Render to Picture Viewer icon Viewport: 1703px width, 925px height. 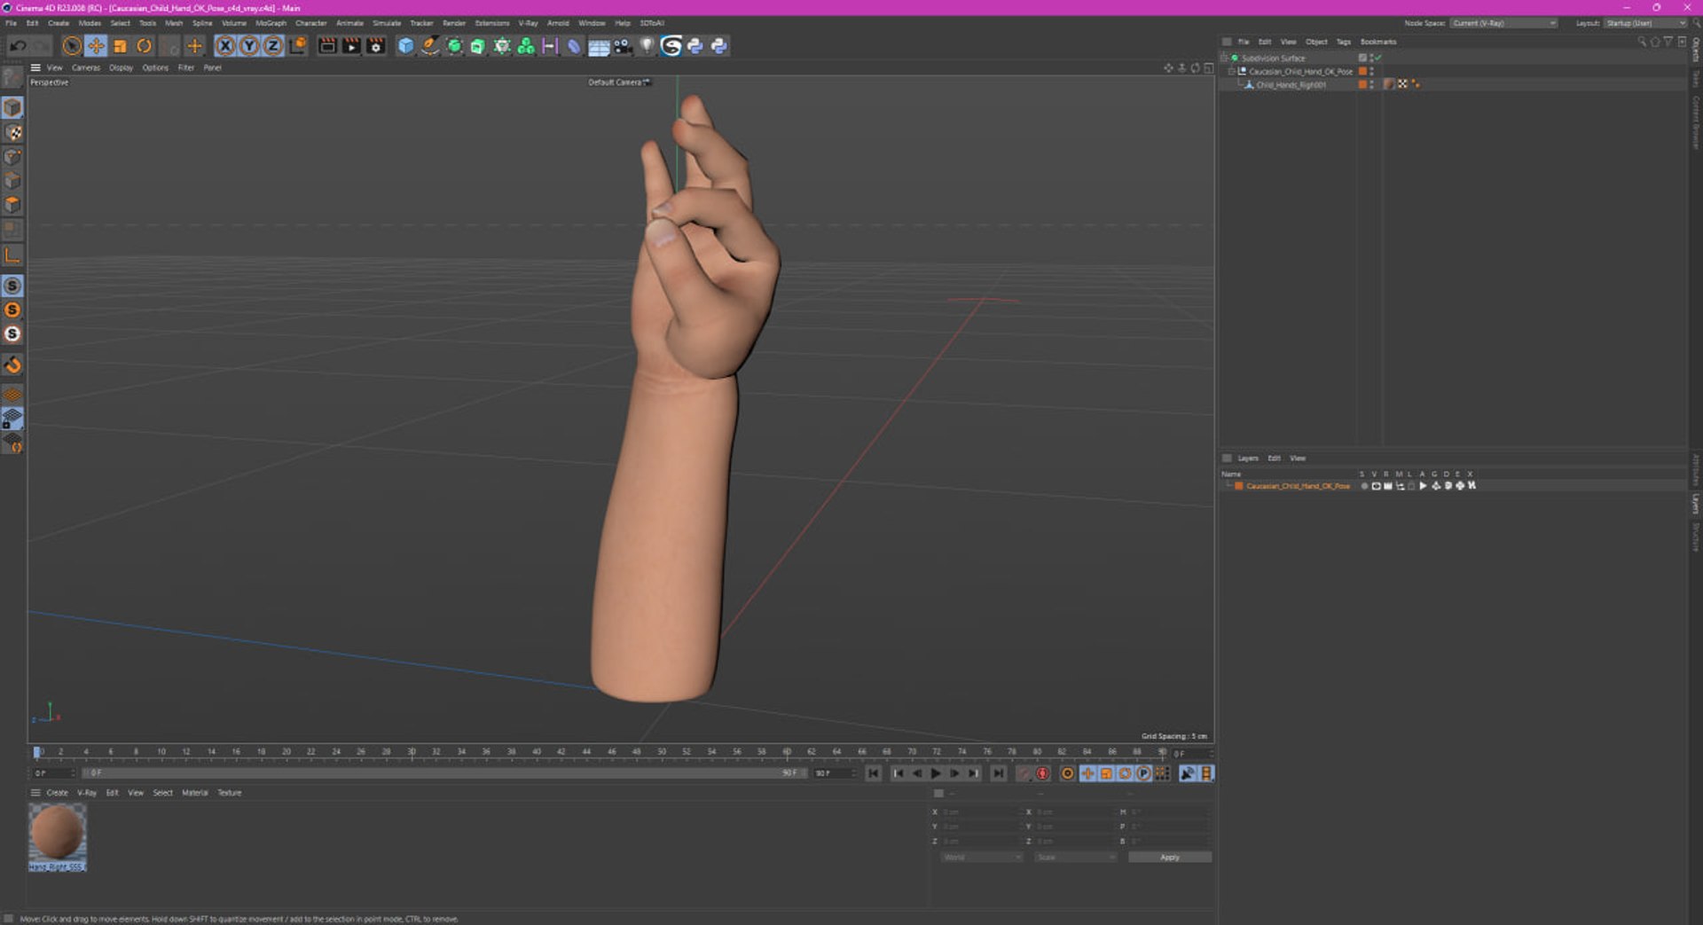[351, 46]
